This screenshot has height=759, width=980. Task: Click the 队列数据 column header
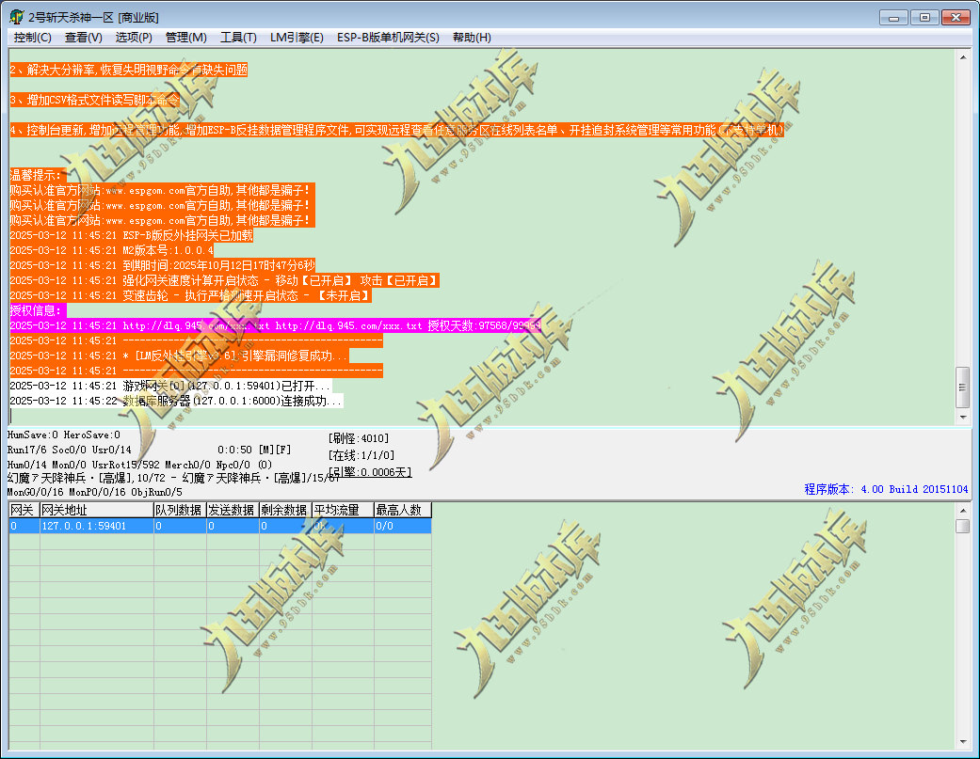click(x=180, y=510)
